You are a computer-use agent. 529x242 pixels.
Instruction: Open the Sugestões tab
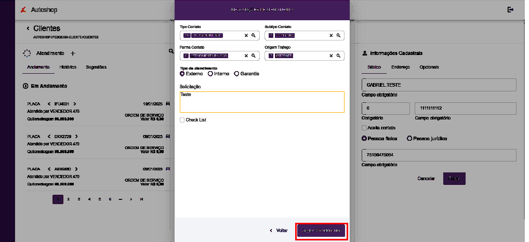(96, 67)
